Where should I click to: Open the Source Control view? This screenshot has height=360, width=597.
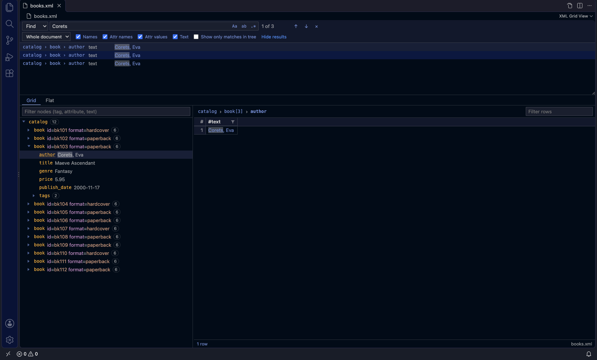tap(10, 40)
